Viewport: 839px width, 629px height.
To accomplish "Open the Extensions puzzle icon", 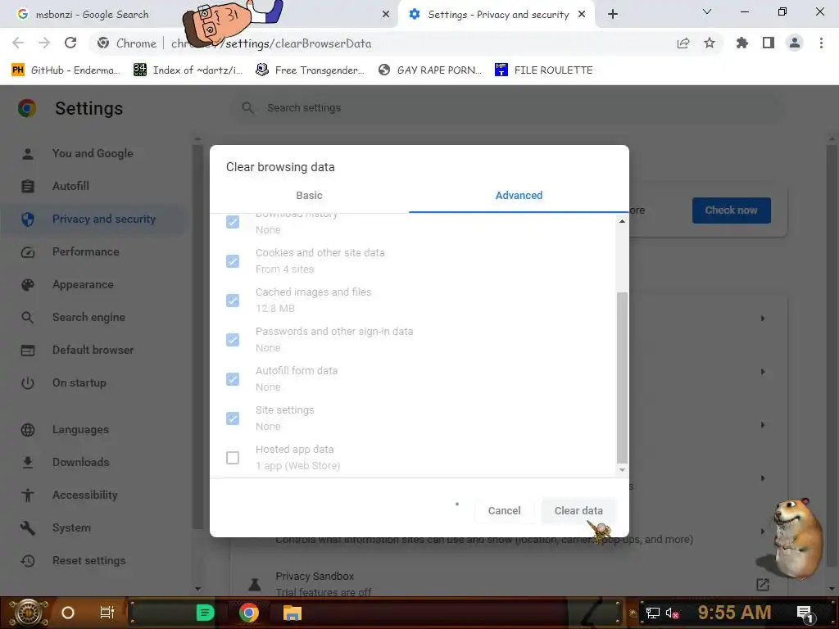I will [x=742, y=43].
